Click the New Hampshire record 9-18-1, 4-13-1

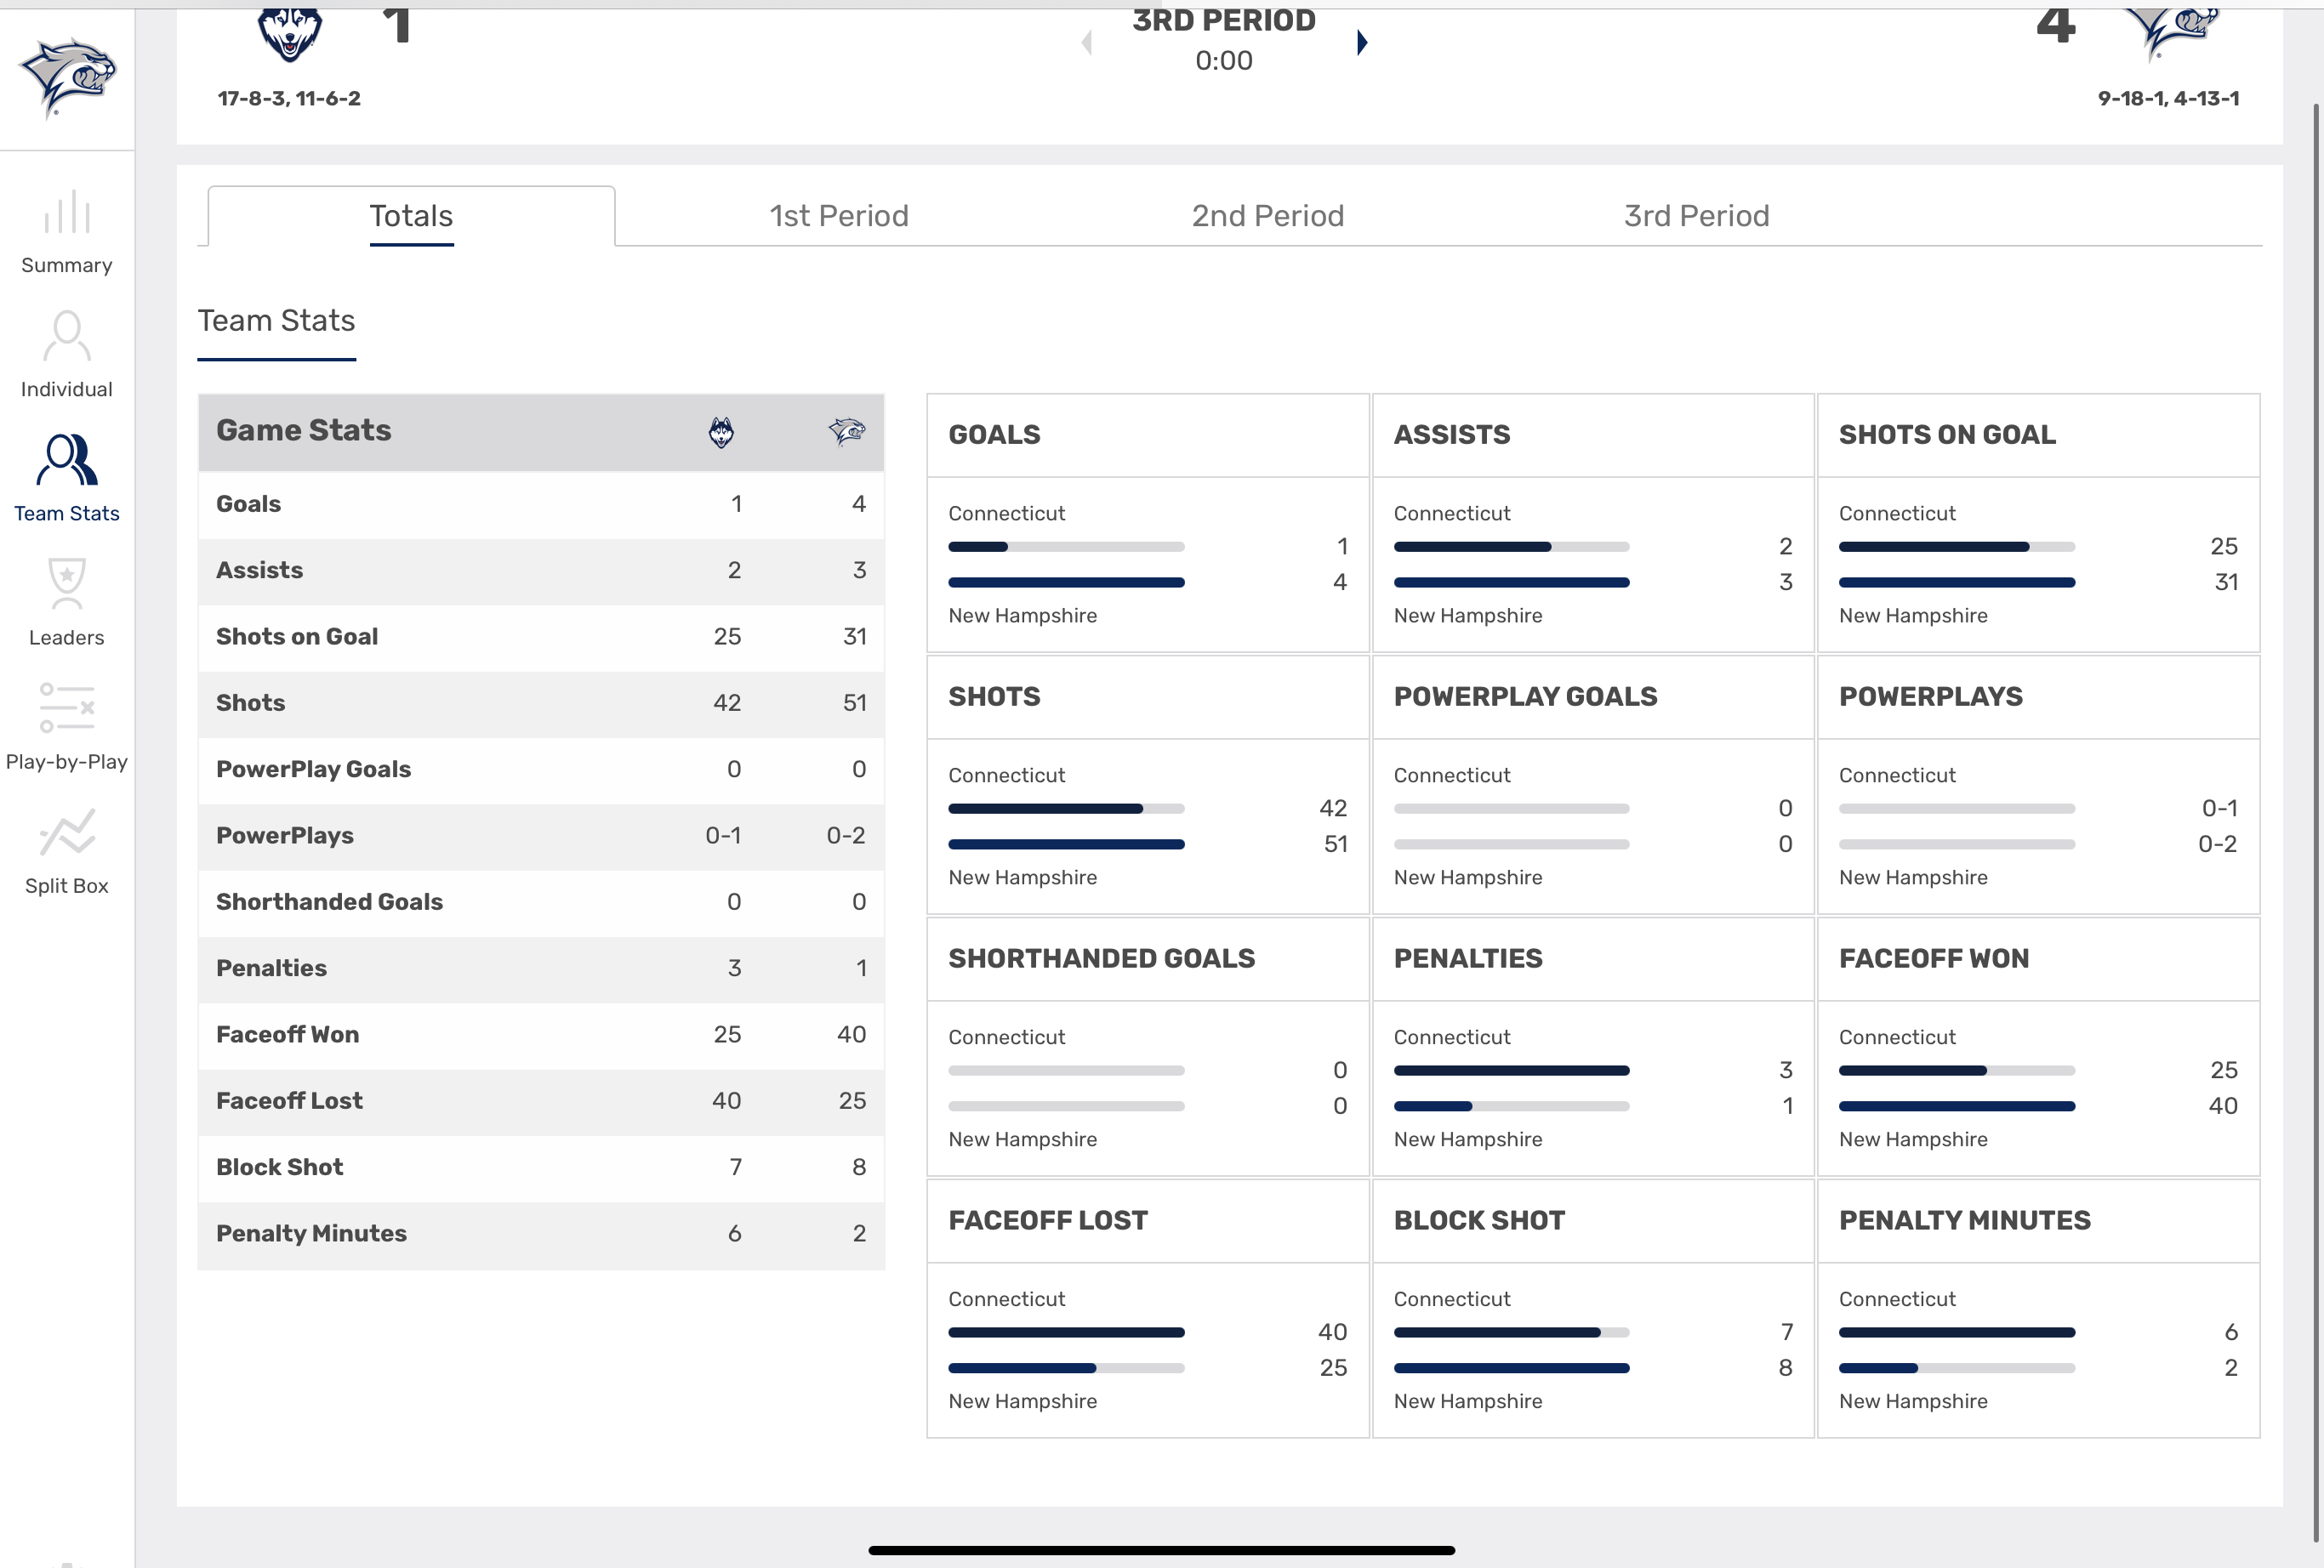[x=2168, y=99]
